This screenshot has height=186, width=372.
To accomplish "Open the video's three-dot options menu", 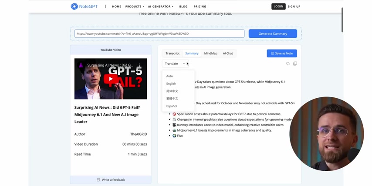I will pyautogui.click(x=139, y=65).
